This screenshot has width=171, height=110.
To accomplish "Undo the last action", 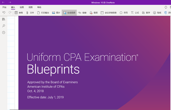I will click(4, 13).
